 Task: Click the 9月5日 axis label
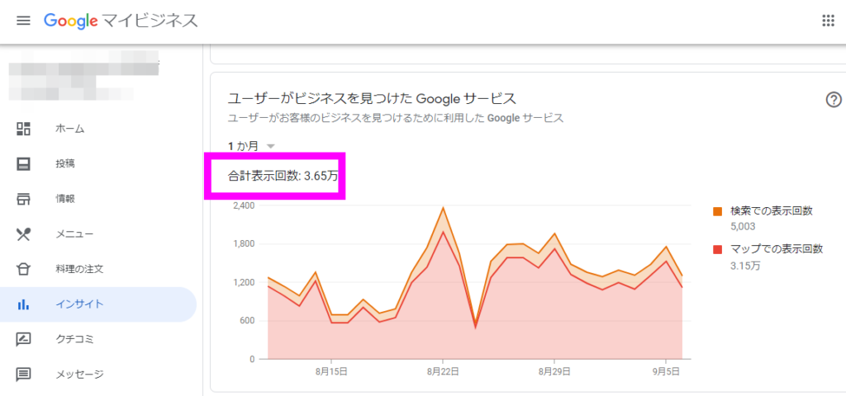[666, 371]
